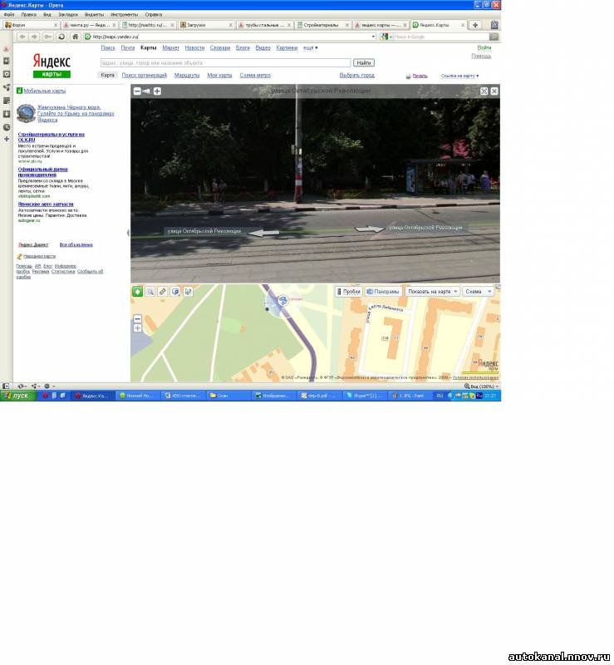Toggle the Пробки traffic layer
614x665 pixels.
pos(348,292)
